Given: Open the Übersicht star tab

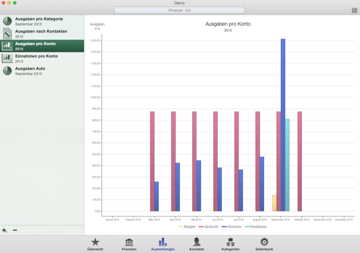Looking at the screenshot, I should [95, 244].
